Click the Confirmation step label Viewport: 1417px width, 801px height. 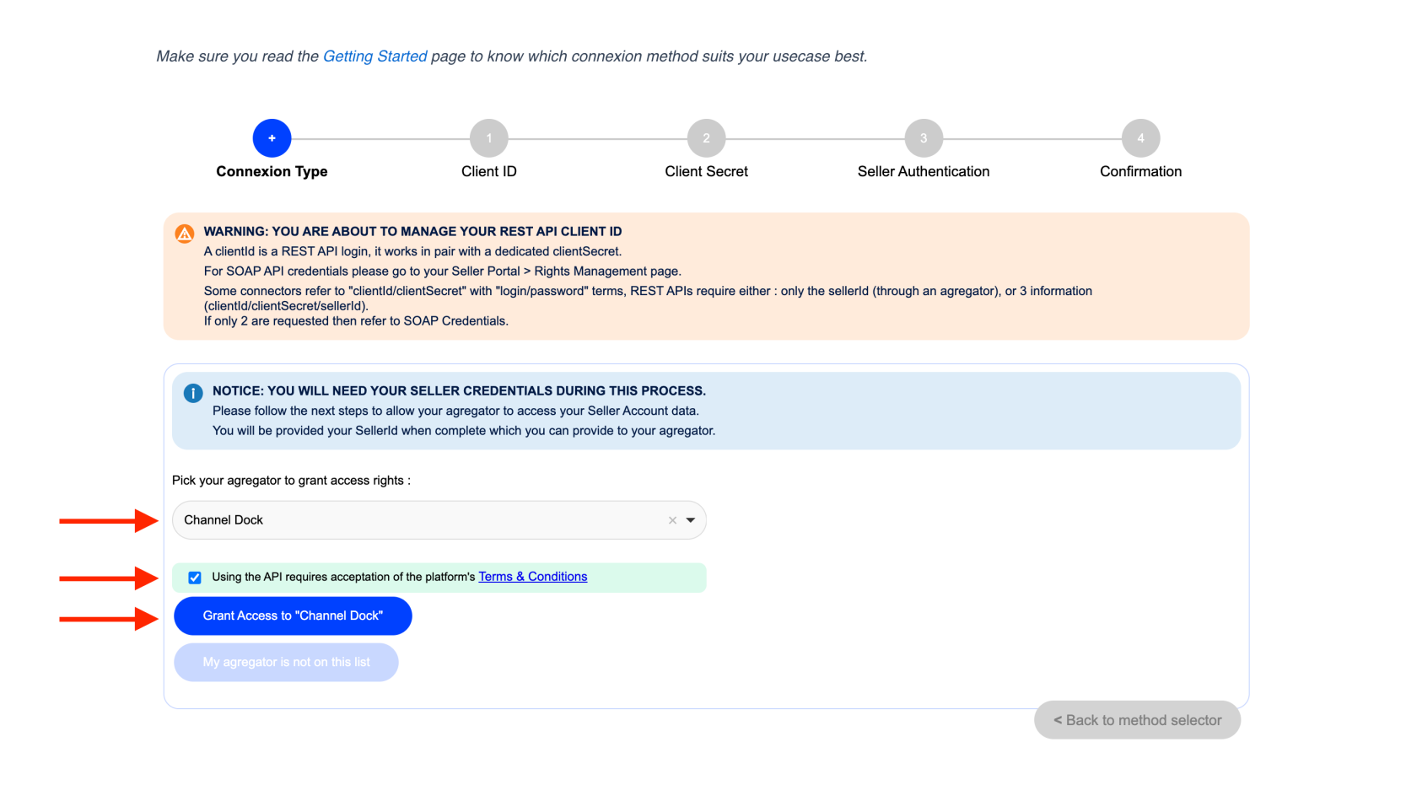tap(1141, 171)
